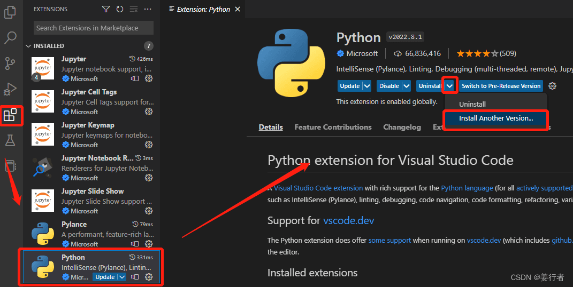Open Update dropdown arrow in Python list row
Image resolution: width=573 pixels, height=287 pixels.
122,277
